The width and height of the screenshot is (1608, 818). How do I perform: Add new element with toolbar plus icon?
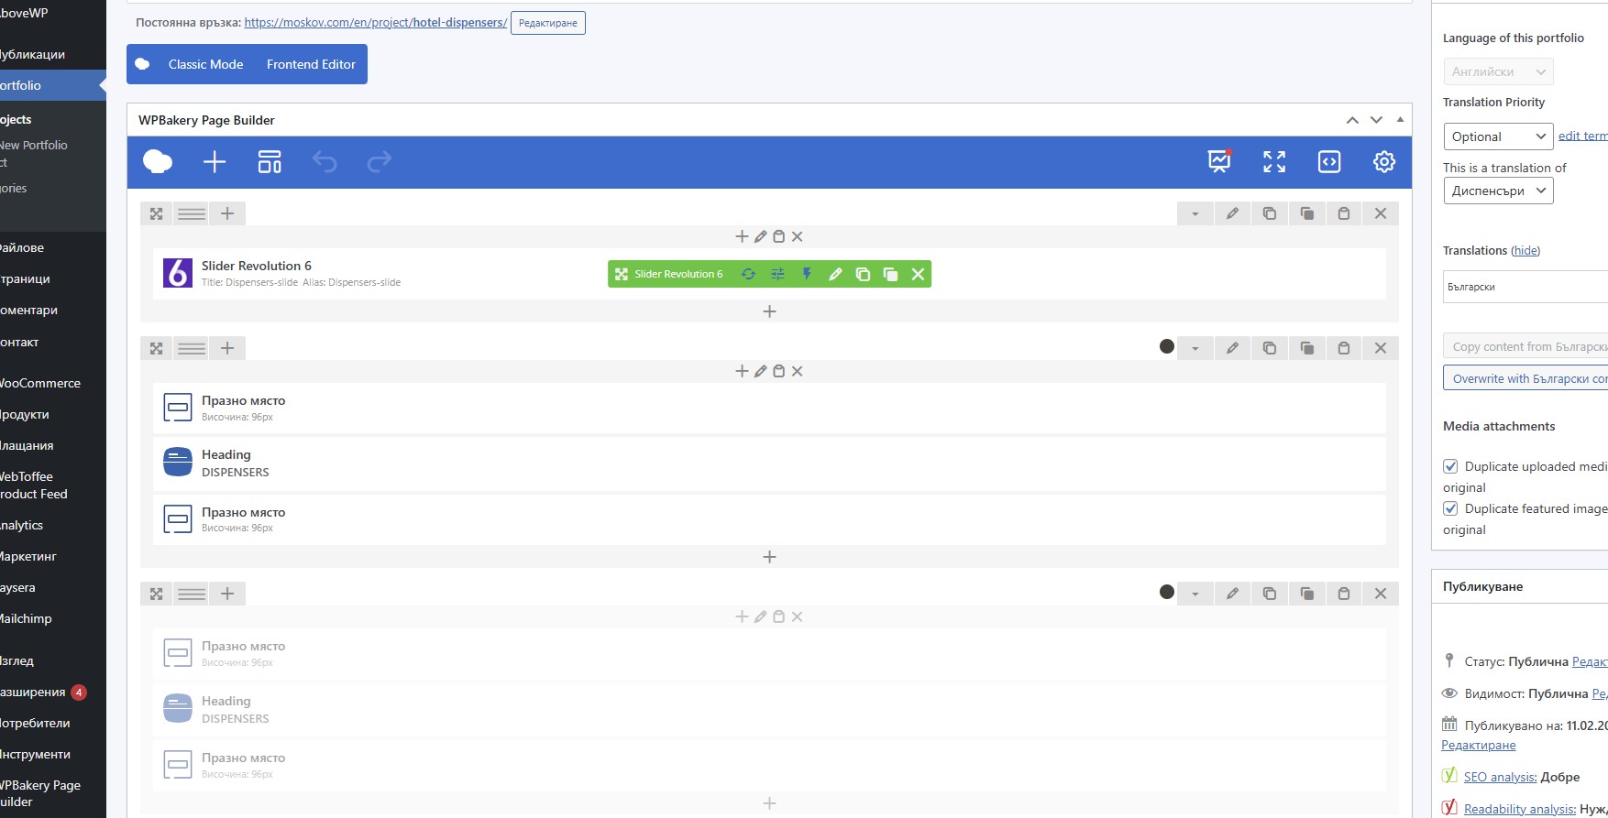coord(215,162)
